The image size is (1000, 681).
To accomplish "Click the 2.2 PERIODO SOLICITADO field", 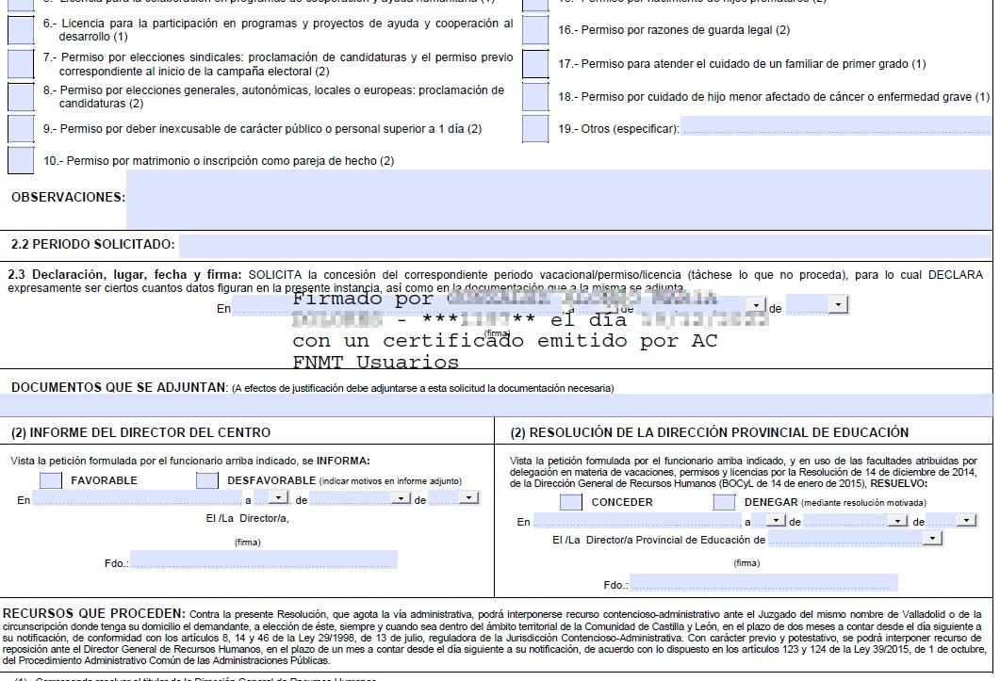I will [584, 246].
